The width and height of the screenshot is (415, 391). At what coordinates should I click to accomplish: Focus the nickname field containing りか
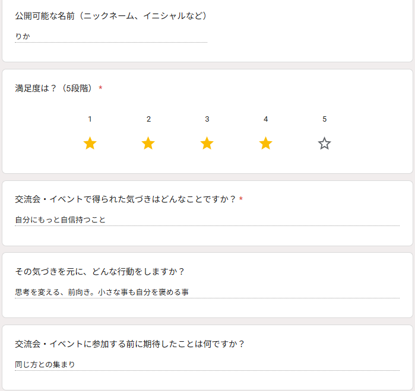click(x=111, y=37)
